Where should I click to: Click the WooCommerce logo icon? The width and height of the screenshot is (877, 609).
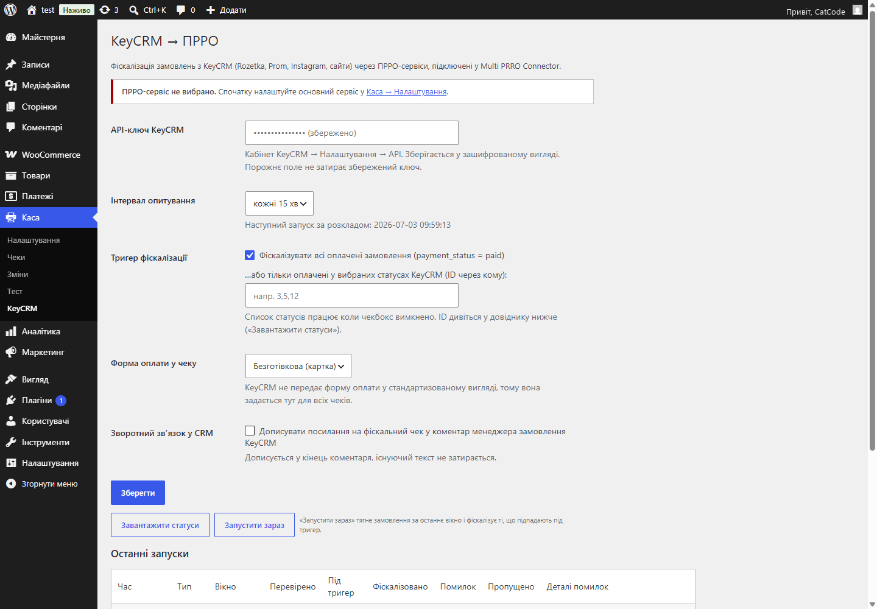pyautogui.click(x=11, y=155)
